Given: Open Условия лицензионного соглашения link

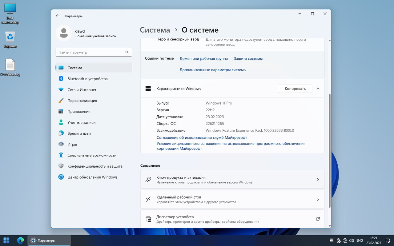Looking at the screenshot, I should (231, 146).
